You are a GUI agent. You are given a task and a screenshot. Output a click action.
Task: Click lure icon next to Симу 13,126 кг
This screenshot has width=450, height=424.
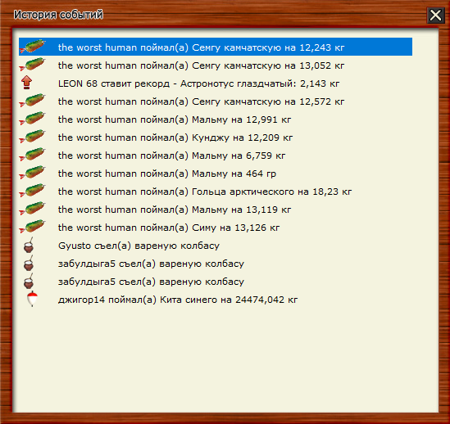tap(32, 227)
